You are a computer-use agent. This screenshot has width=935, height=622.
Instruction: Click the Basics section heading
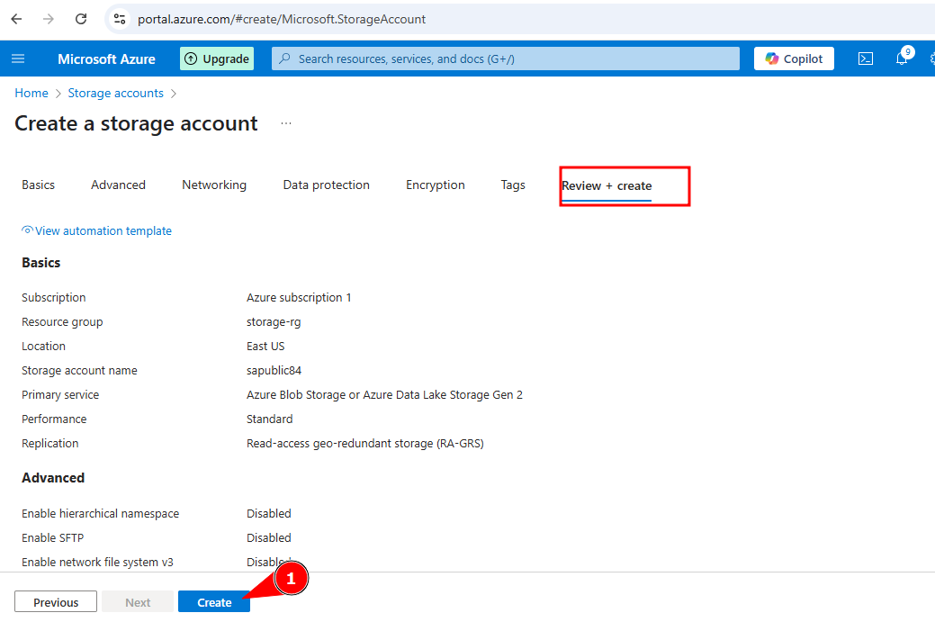41,263
